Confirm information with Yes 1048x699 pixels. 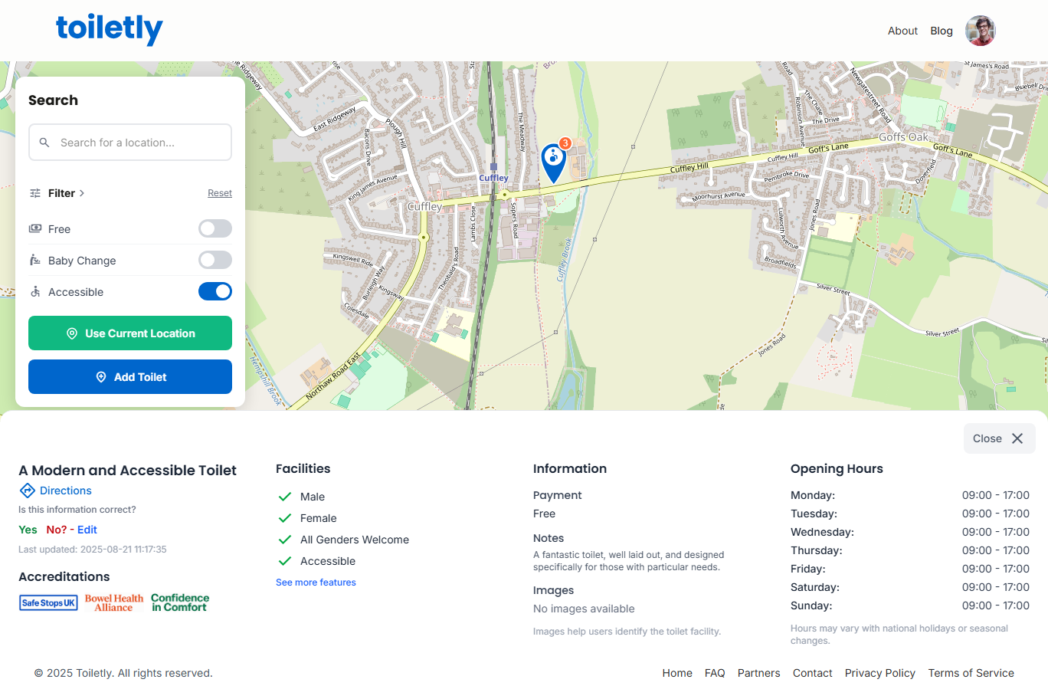tap(28, 530)
